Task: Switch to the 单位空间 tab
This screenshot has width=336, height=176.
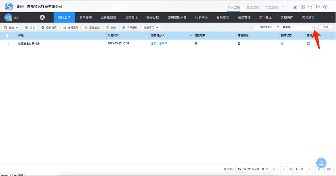Action: click(x=272, y=7)
